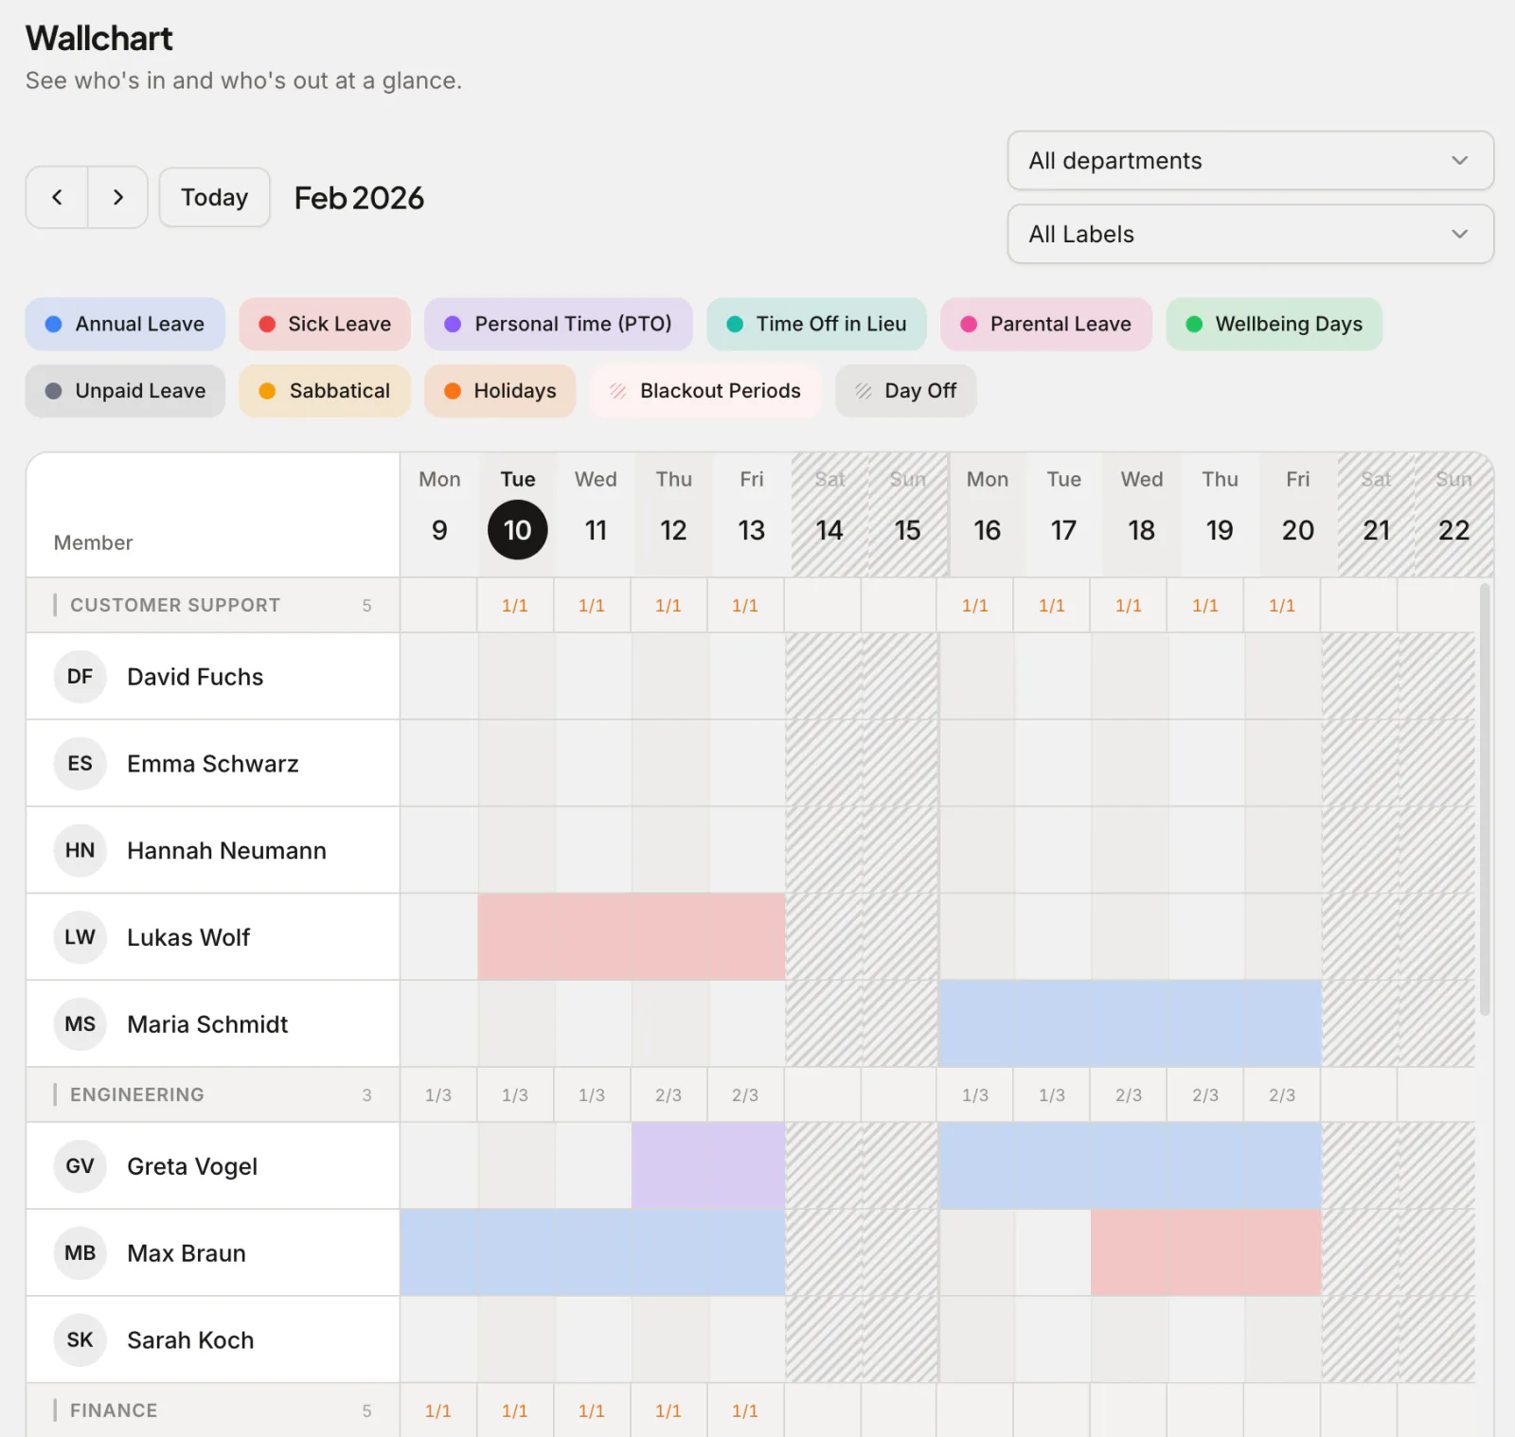Toggle the Parental Leave filter chip
Viewport: 1515px width, 1437px height.
point(1046,325)
